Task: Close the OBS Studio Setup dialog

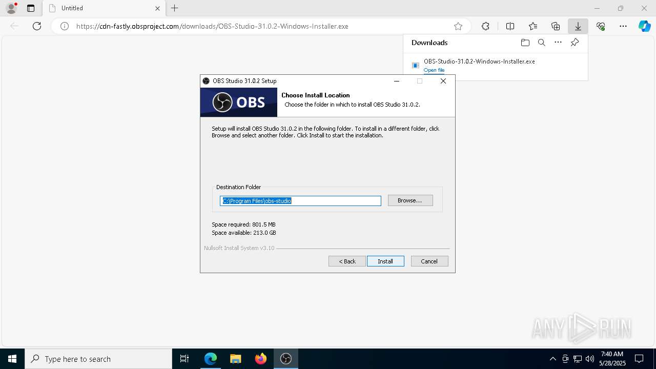Action: point(443,81)
